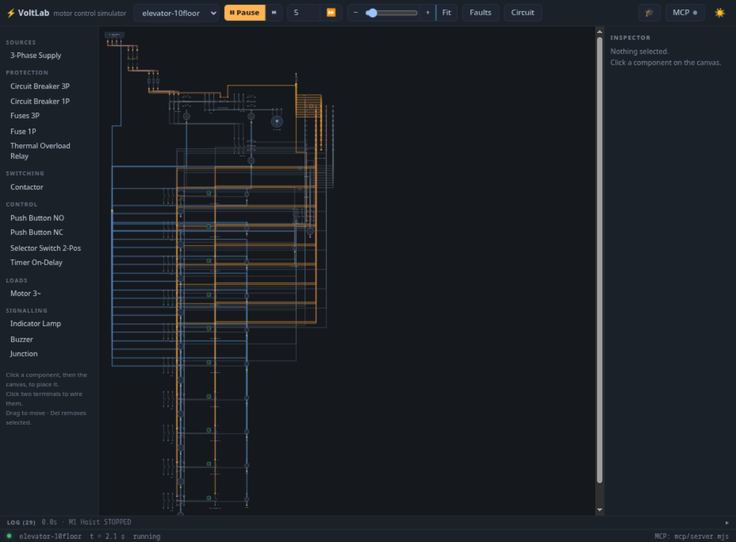Screen dimensions: 736x542
Task: Pause the running simulation
Action: (244, 13)
